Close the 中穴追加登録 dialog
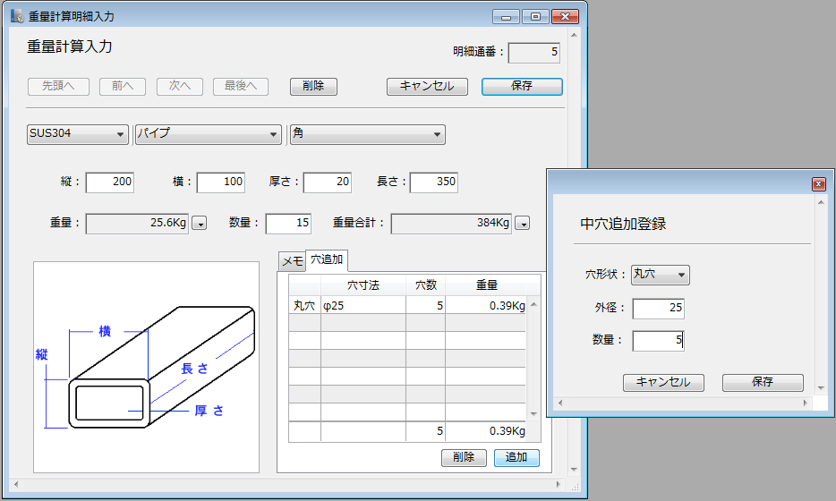The height and width of the screenshot is (501, 836). coord(818,183)
